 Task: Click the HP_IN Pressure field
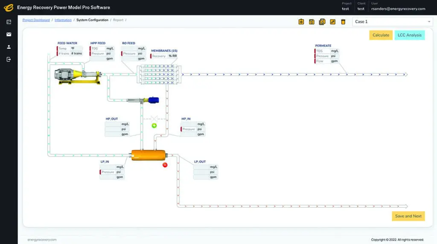193,129
